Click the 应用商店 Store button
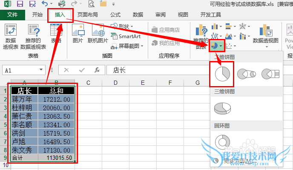293x170 pixels. point(166,30)
